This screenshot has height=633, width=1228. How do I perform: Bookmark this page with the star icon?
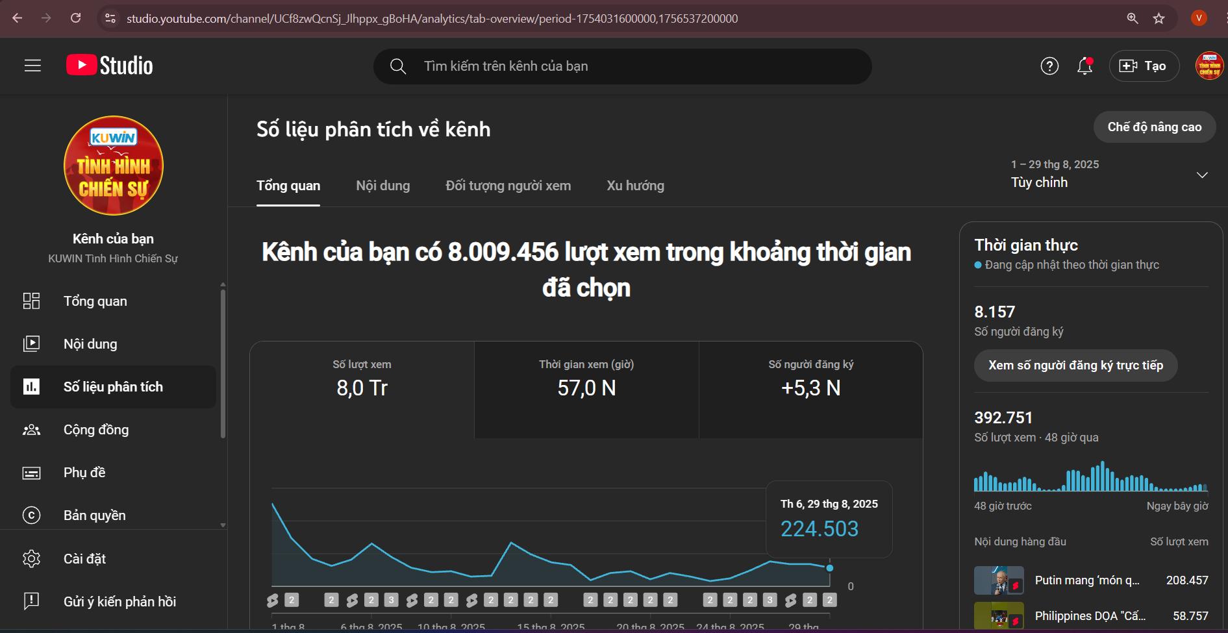[x=1159, y=18]
